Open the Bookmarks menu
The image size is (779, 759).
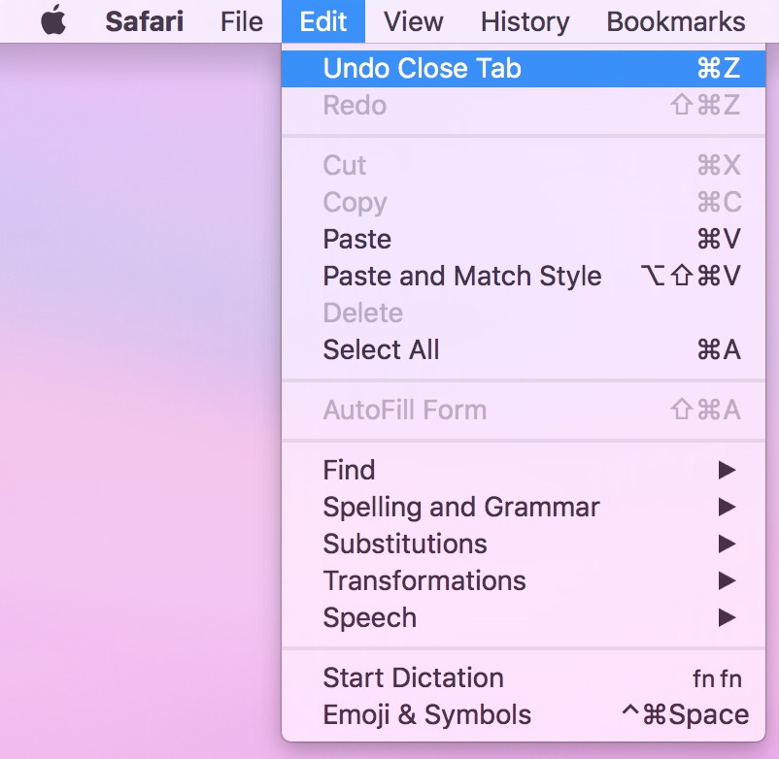(x=676, y=22)
